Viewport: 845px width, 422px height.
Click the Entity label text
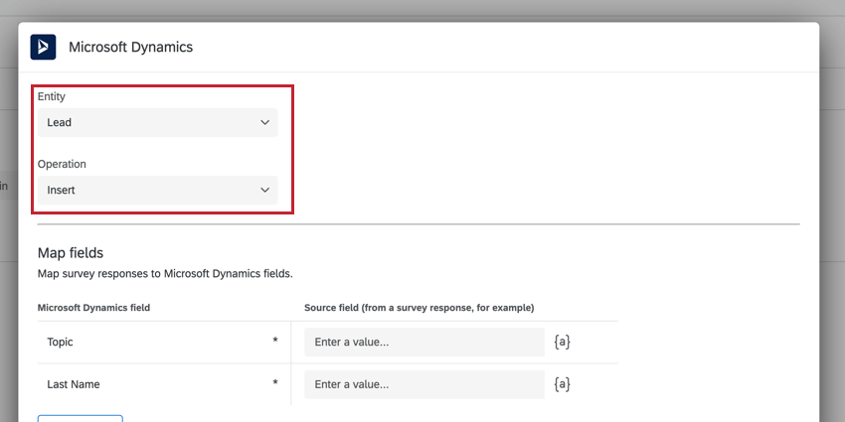pos(51,97)
